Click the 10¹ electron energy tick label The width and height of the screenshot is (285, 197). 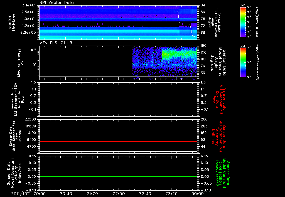pos(33,65)
